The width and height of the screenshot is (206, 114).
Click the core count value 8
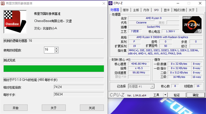175,86
